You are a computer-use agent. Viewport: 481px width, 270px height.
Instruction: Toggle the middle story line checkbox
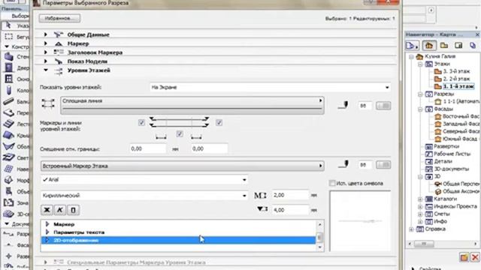pos(180,133)
